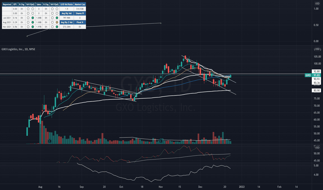323x190 pixels.
Task: Click the 0.16 EPS value
Action: point(15,18)
